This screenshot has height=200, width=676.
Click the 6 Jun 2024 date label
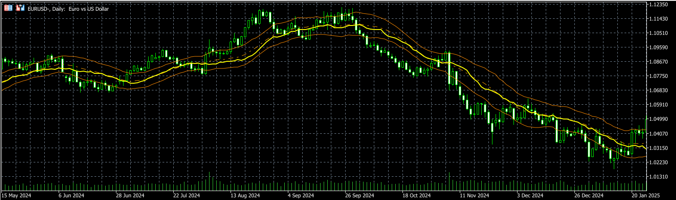(71, 196)
